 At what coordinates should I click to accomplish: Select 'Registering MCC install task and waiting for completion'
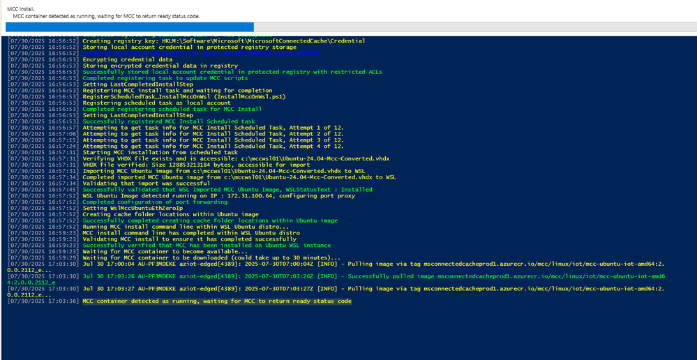(x=177, y=91)
